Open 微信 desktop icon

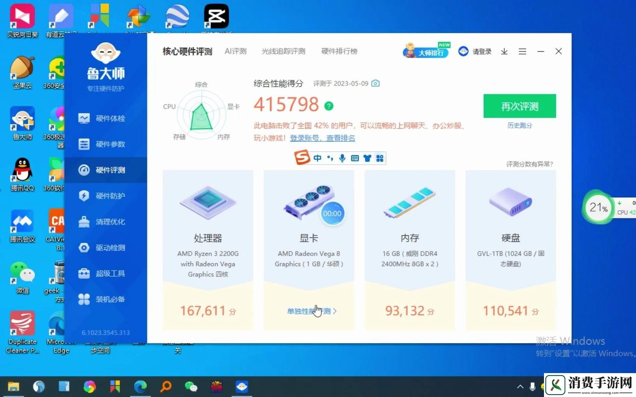22,277
